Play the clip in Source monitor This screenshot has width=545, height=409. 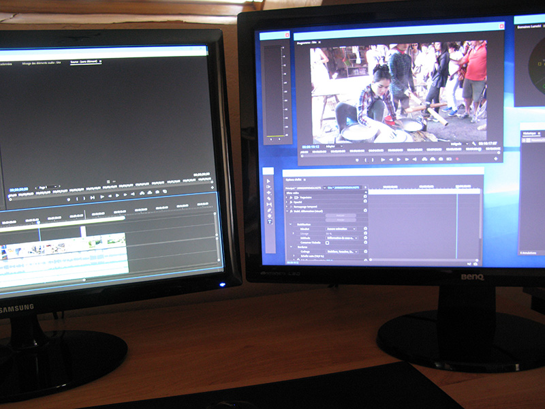117,195
